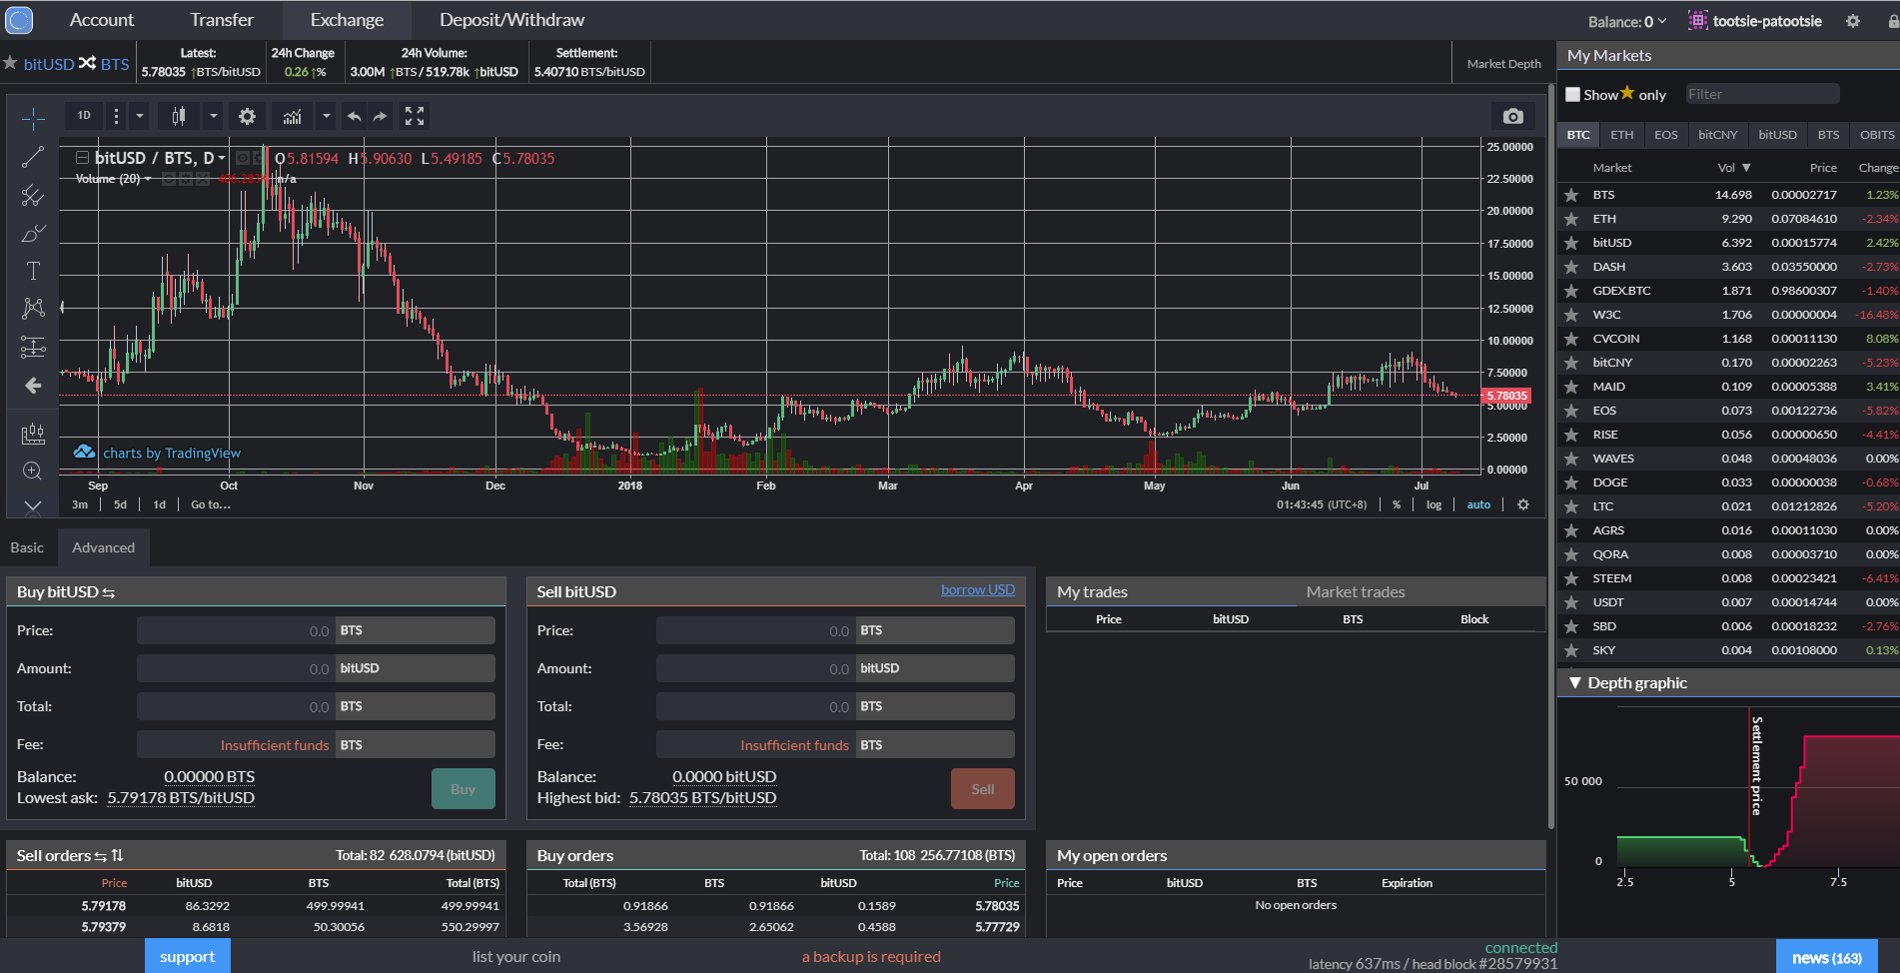Toggle log scale on chart
Viewport: 1900px width, 973px height.
(1433, 504)
